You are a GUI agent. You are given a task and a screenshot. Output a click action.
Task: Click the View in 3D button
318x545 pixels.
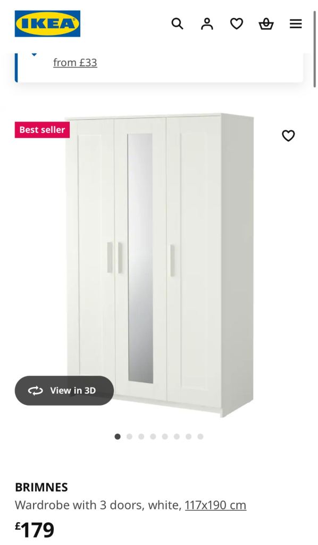(x=64, y=390)
